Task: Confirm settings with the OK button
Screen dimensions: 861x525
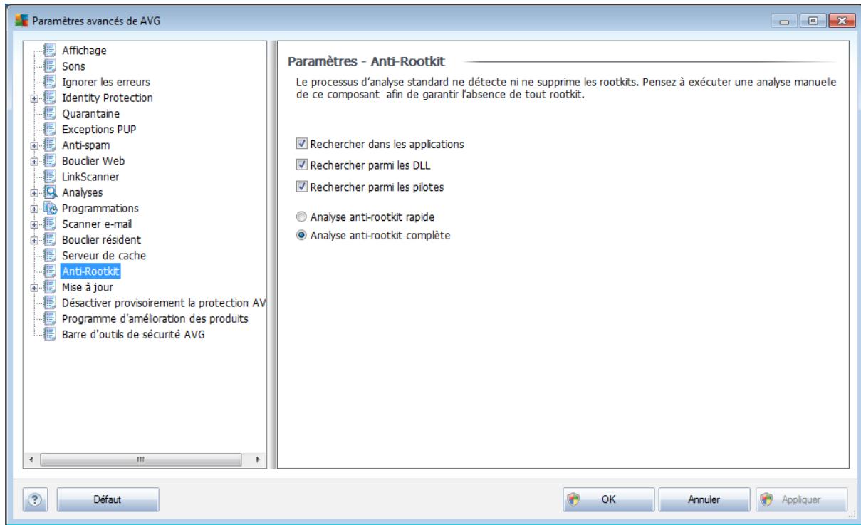Action: [x=608, y=500]
